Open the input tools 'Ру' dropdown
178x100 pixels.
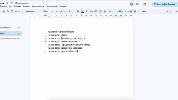click(145, 11)
